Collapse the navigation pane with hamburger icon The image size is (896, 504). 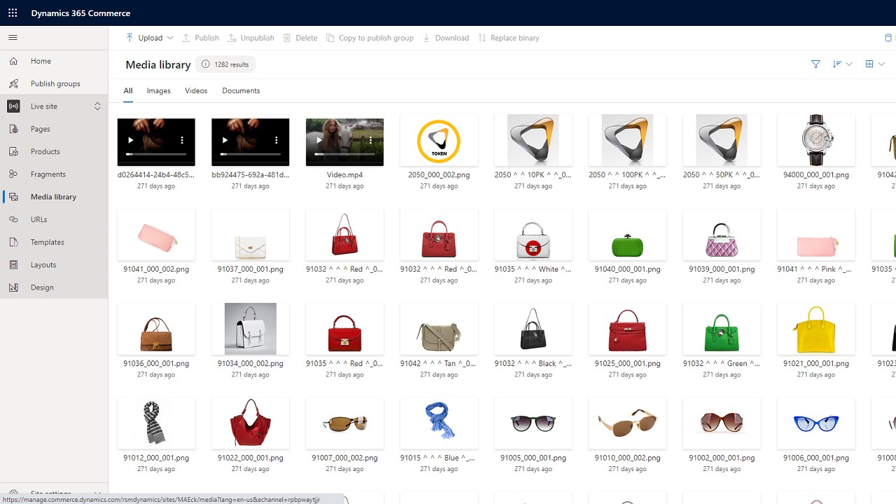click(13, 38)
